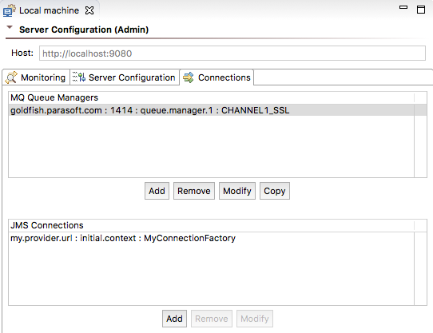Modify the selected MQ Queue Manager
The width and height of the screenshot is (433, 333).
pyautogui.click(x=237, y=191)
